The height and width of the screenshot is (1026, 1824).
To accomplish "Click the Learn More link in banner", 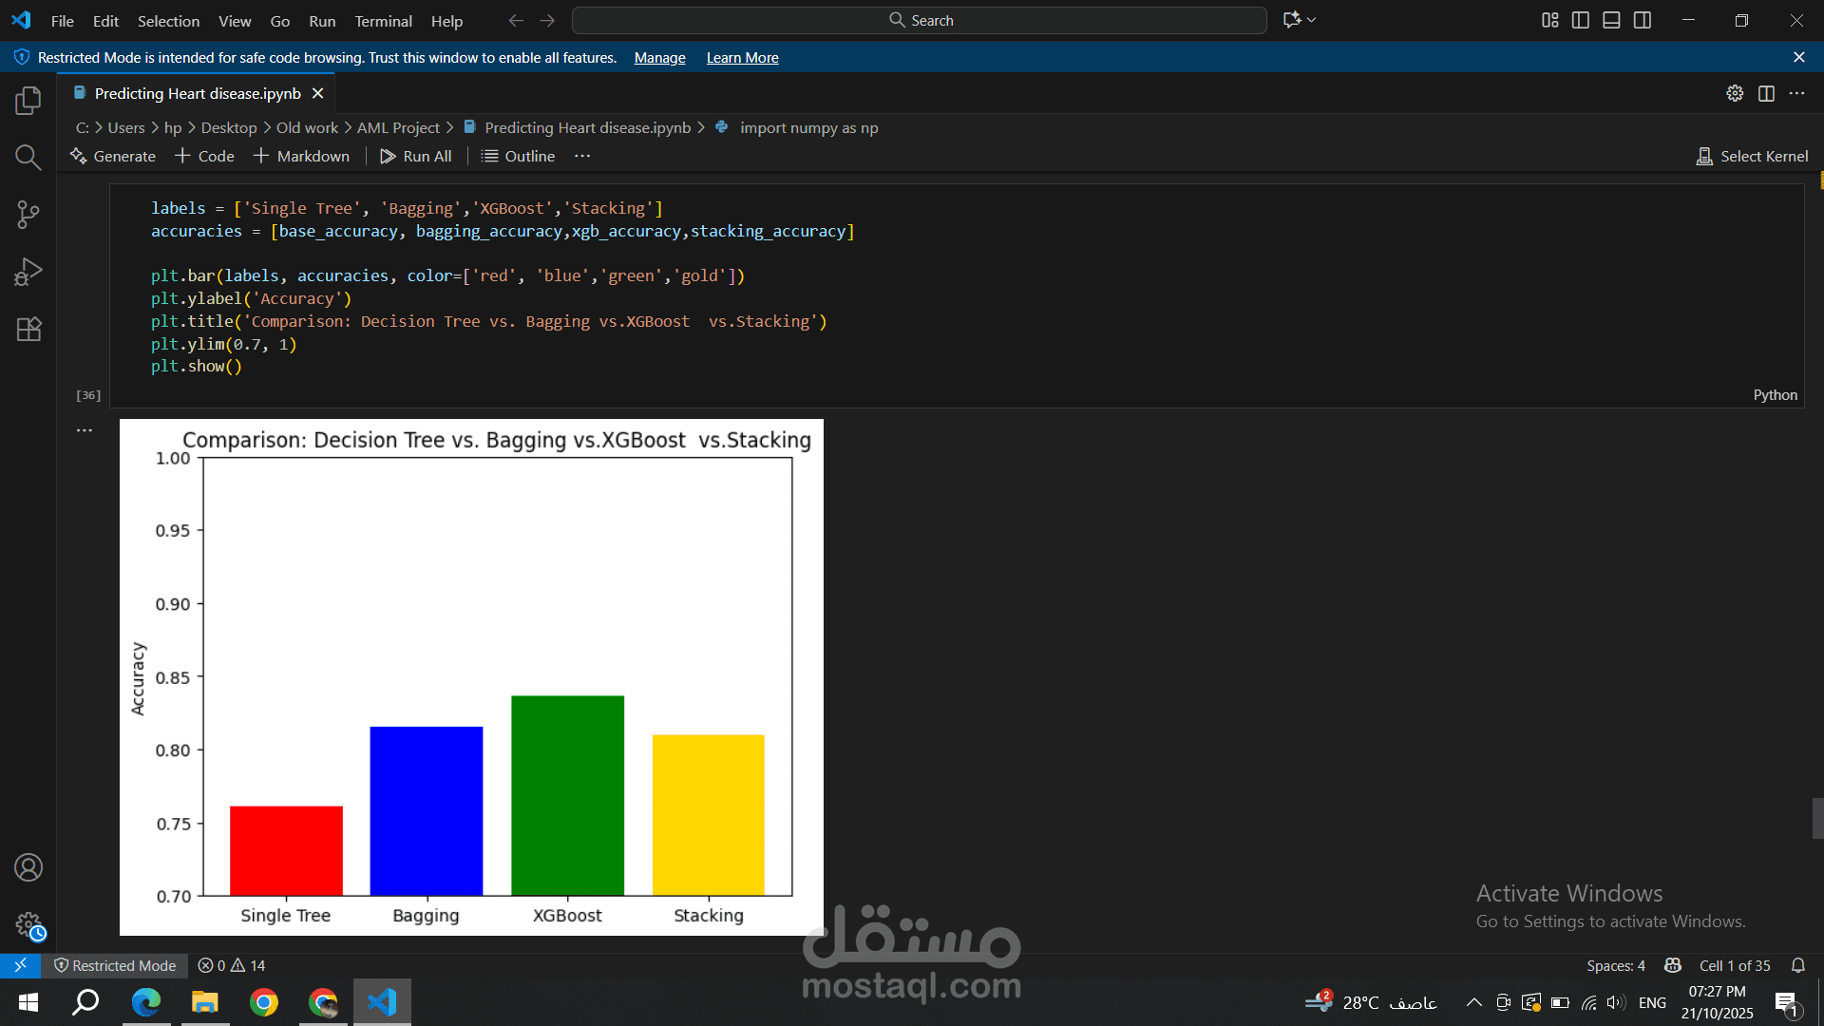I will tap(742, 58).
